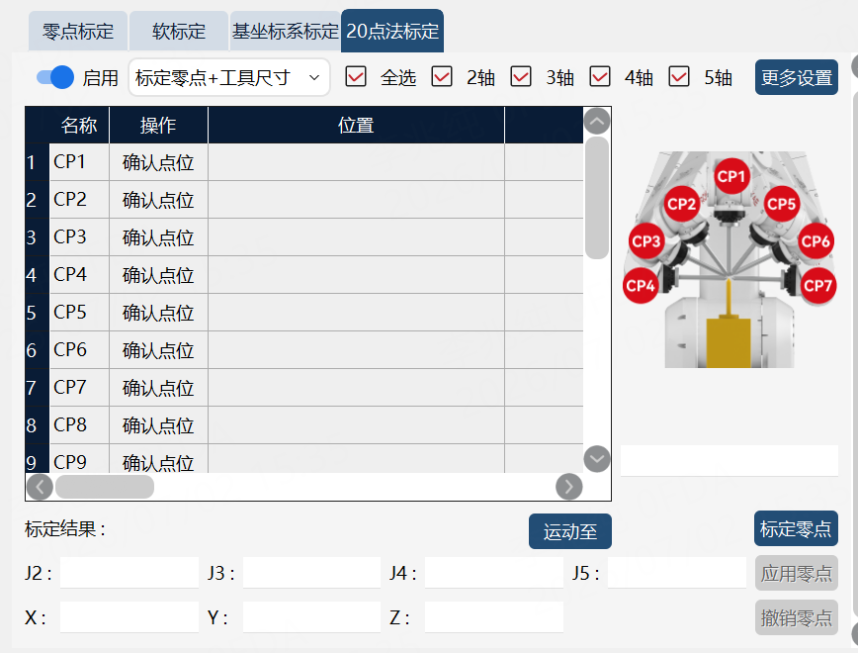Click table scroll up arrow

(x=597, y=121)
